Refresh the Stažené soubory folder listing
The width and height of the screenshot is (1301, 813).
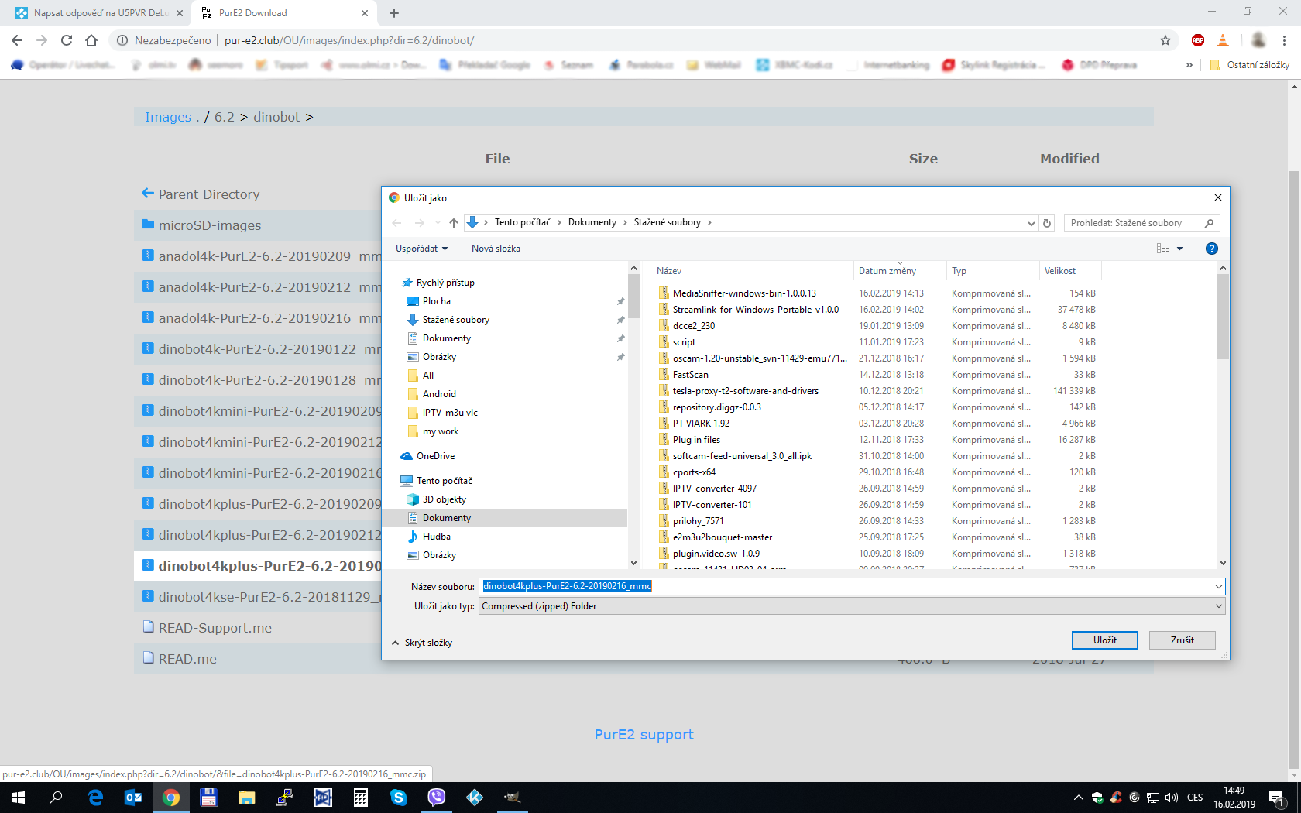click(x=1047, y=223)
